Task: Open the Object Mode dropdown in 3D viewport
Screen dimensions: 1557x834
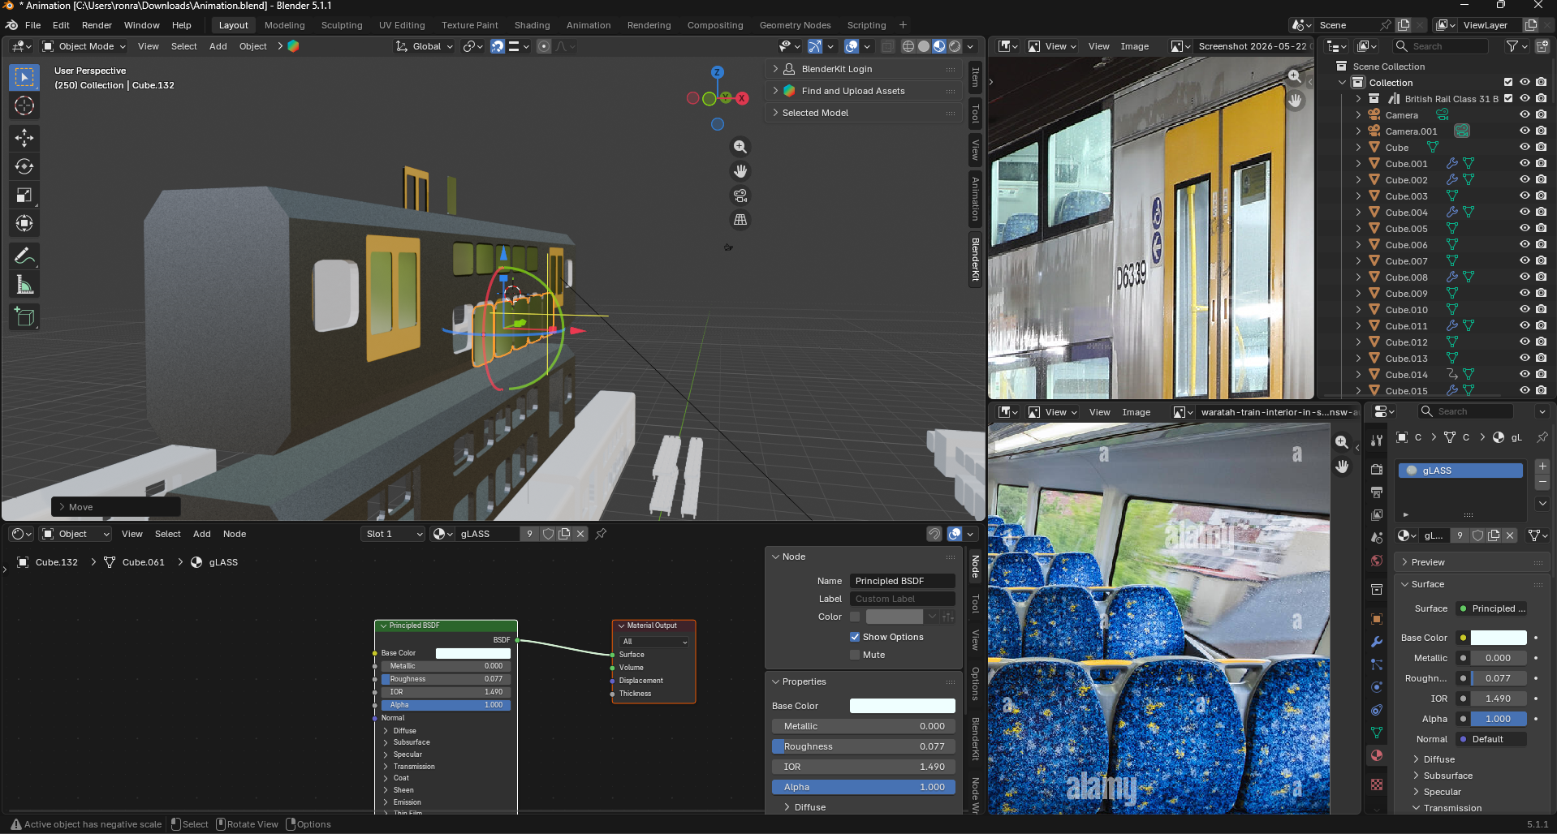Action: pyautogui.click(x=84, y=46)
